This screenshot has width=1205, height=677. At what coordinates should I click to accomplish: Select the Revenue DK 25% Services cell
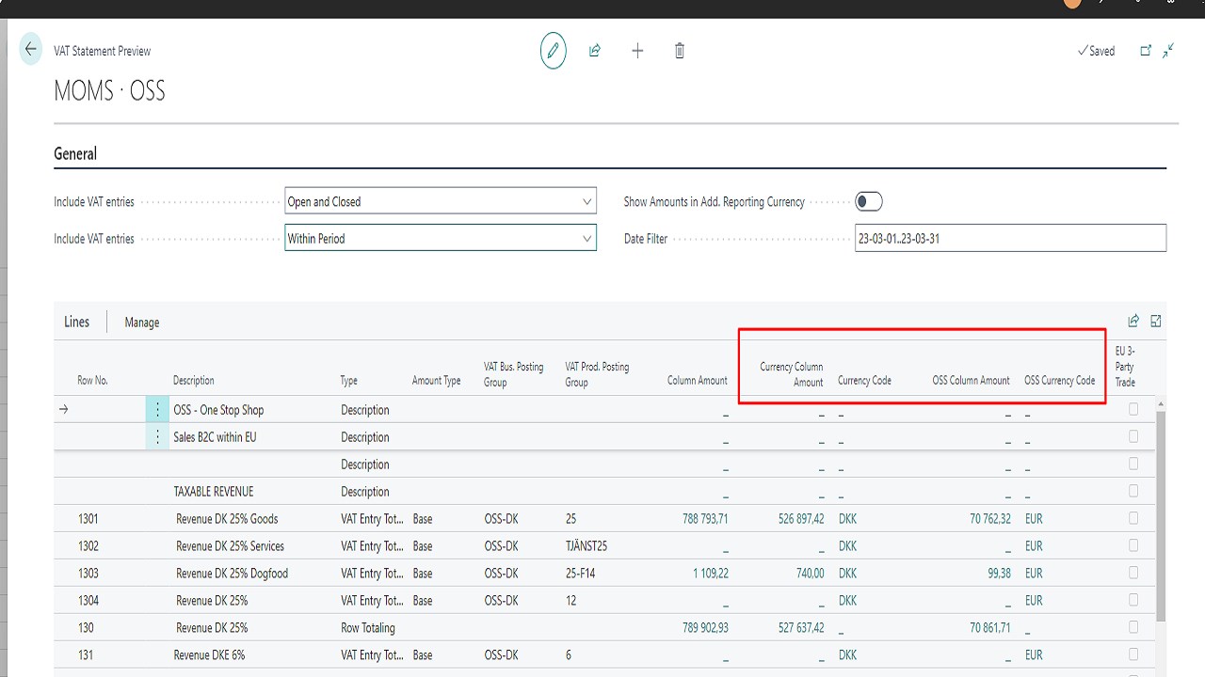[230, 545]
